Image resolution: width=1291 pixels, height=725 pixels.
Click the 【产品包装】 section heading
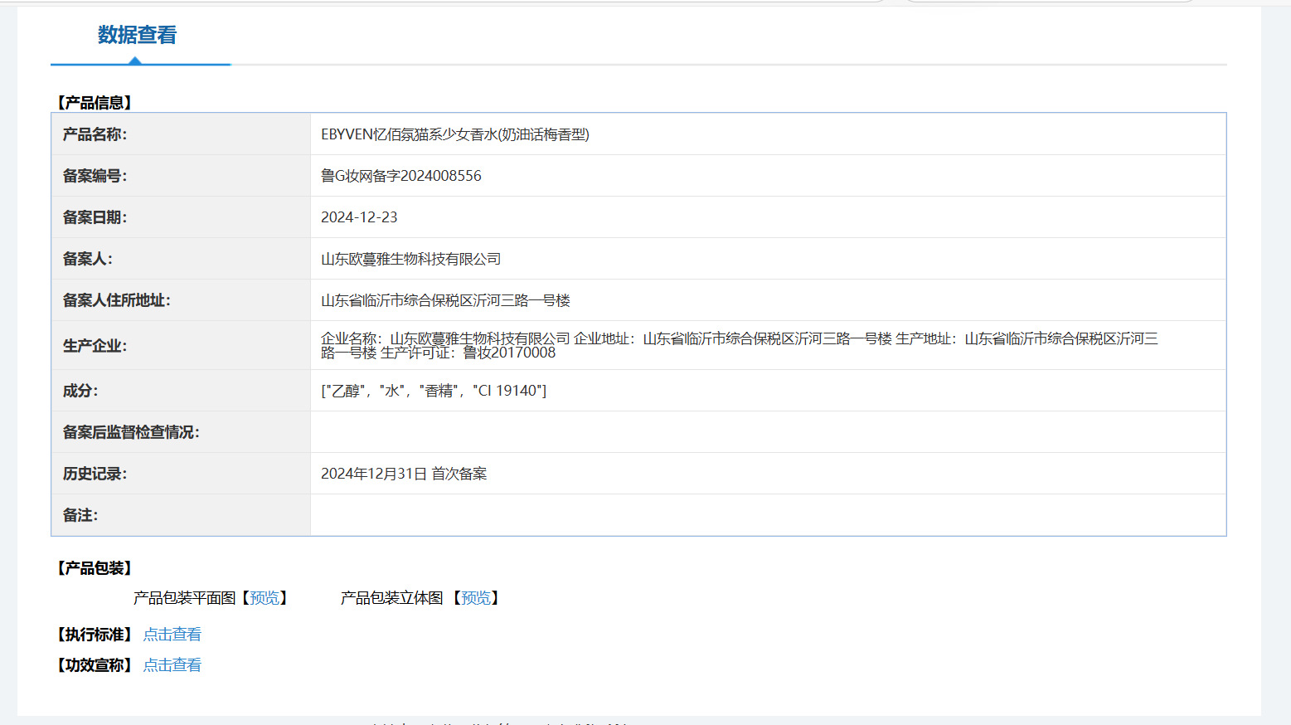click(x=95, y=568)
